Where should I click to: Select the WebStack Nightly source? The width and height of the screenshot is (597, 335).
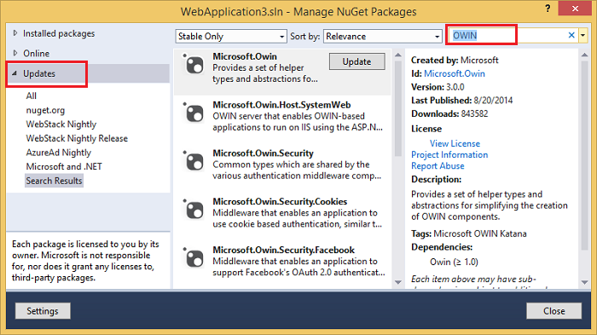[61, 124]
